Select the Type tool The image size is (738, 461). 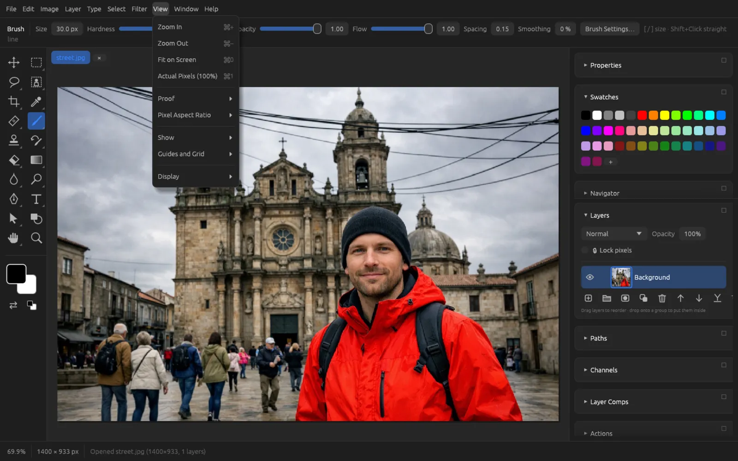point(36,199)
